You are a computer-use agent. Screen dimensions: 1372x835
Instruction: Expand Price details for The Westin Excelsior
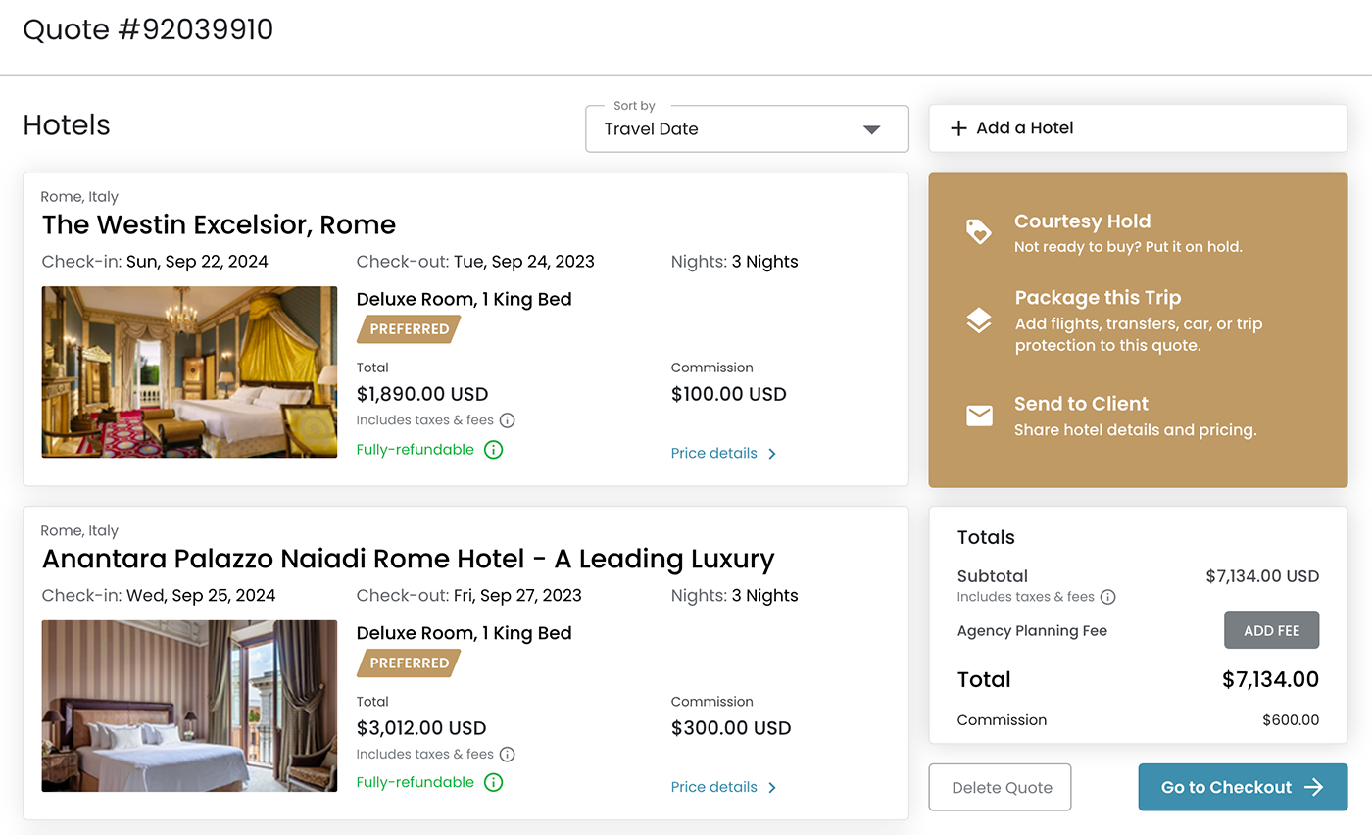723,454
